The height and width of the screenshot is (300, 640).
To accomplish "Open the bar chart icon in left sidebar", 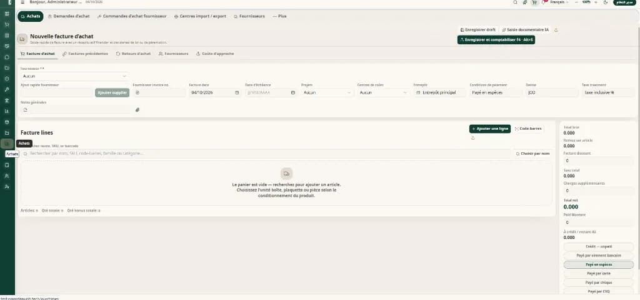I will [x=7, y=111].
